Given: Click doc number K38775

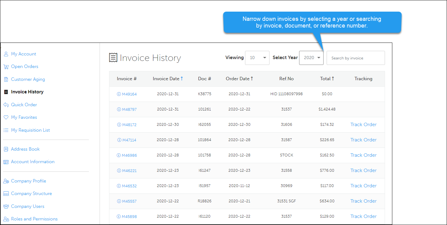Looking at the screenshot, I should coord(204,94).
